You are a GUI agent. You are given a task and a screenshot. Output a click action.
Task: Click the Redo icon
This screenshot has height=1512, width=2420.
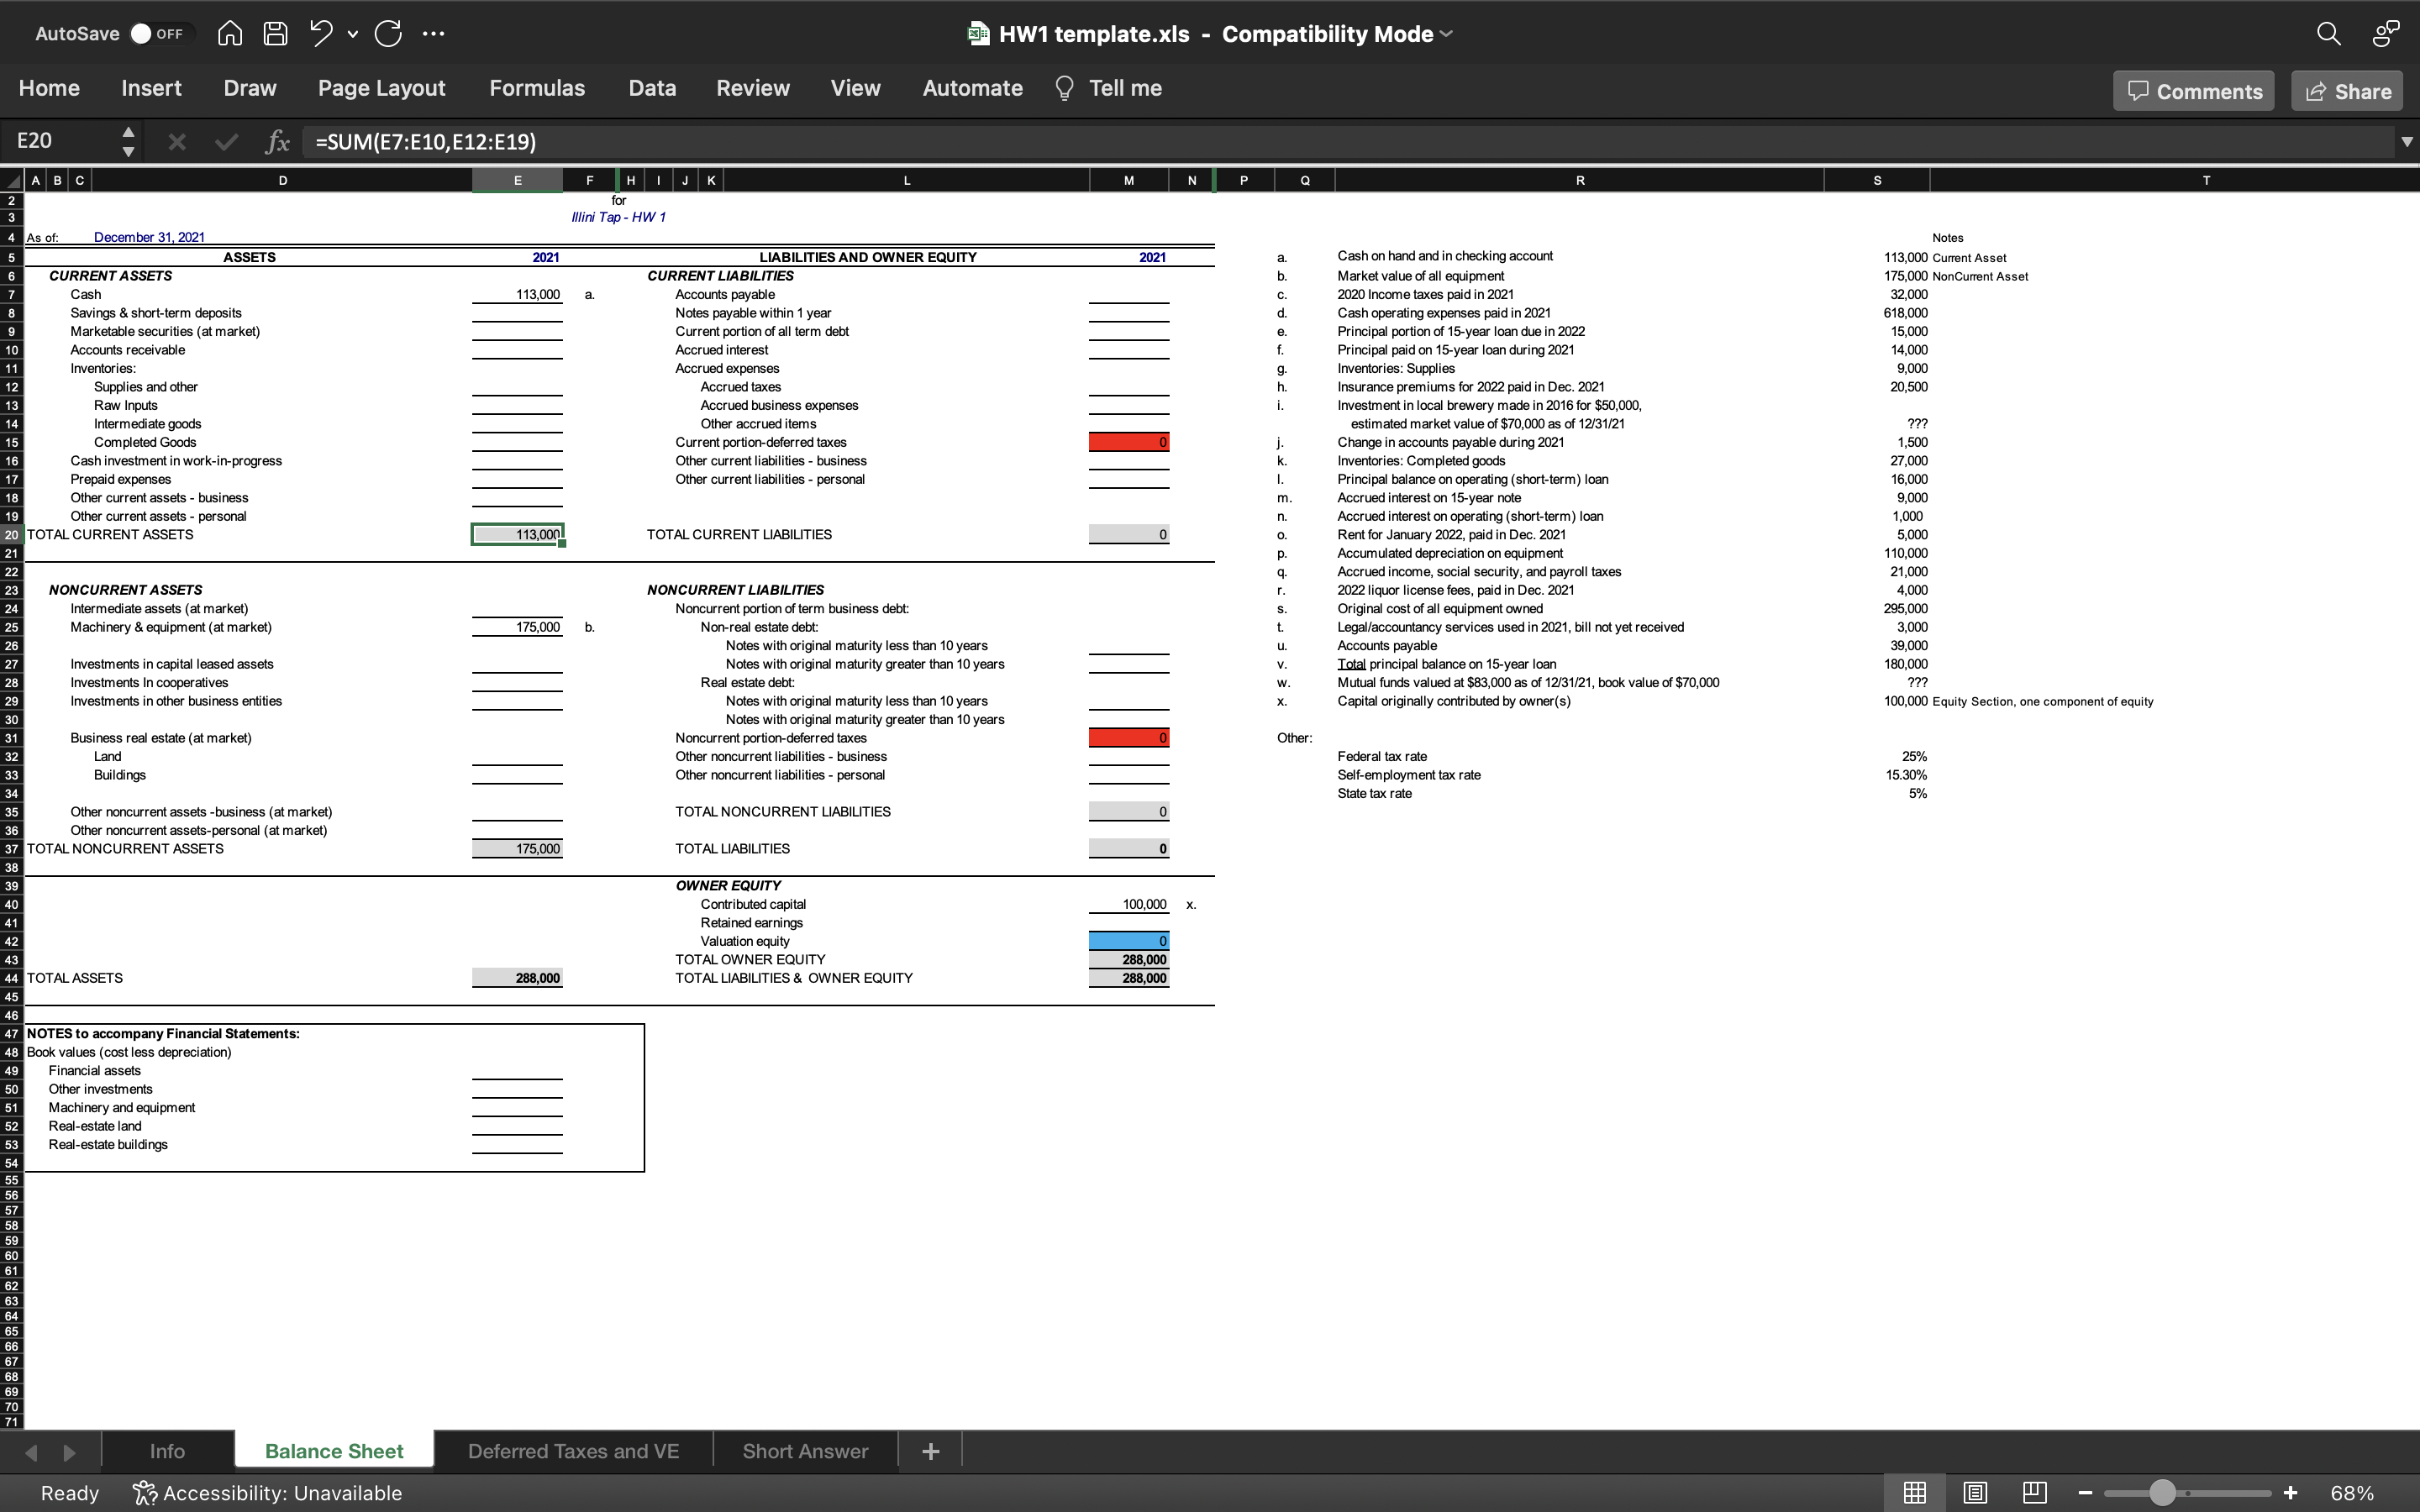[389, 33]
